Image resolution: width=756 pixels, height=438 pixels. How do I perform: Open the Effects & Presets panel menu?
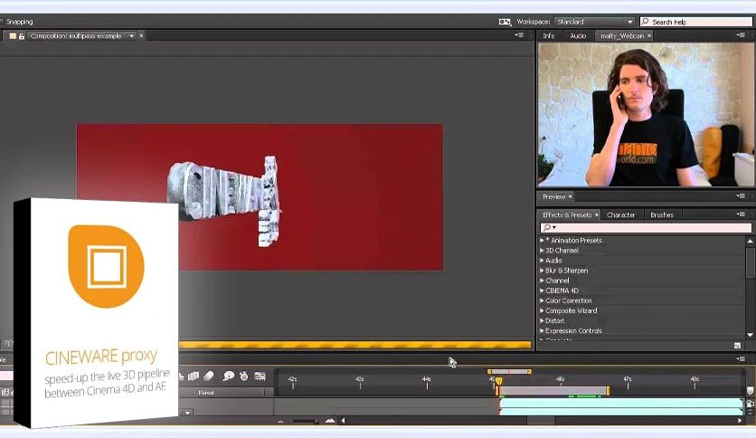pyautogui.click(x=741, y=214)
